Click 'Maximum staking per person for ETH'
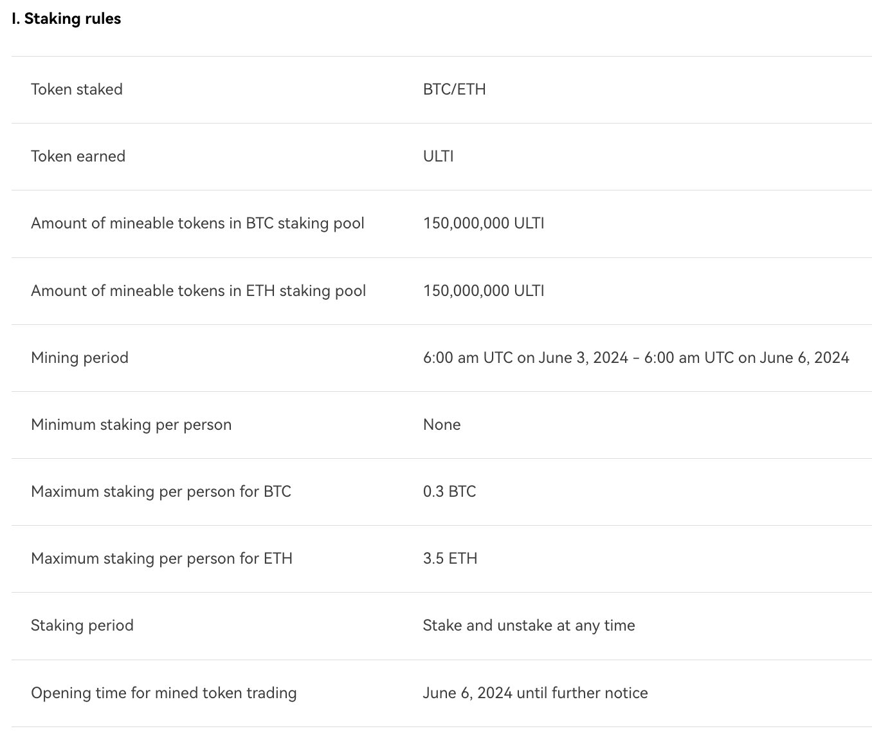Viewport: 872px width, 731px height. [x=161, y=559]
